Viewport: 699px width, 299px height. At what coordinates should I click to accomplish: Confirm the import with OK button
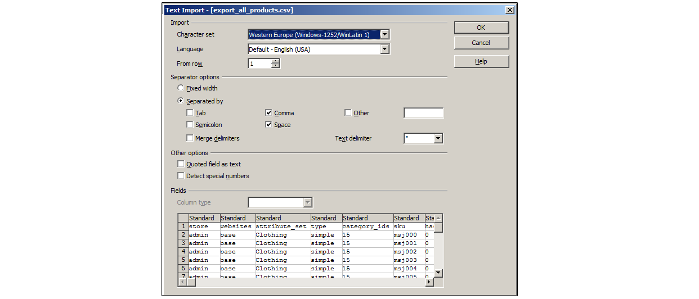[x=481, y=28]
